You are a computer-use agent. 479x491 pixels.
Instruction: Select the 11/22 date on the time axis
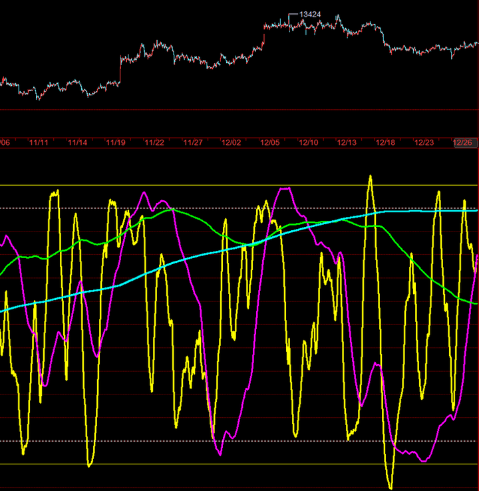[154, 143]
